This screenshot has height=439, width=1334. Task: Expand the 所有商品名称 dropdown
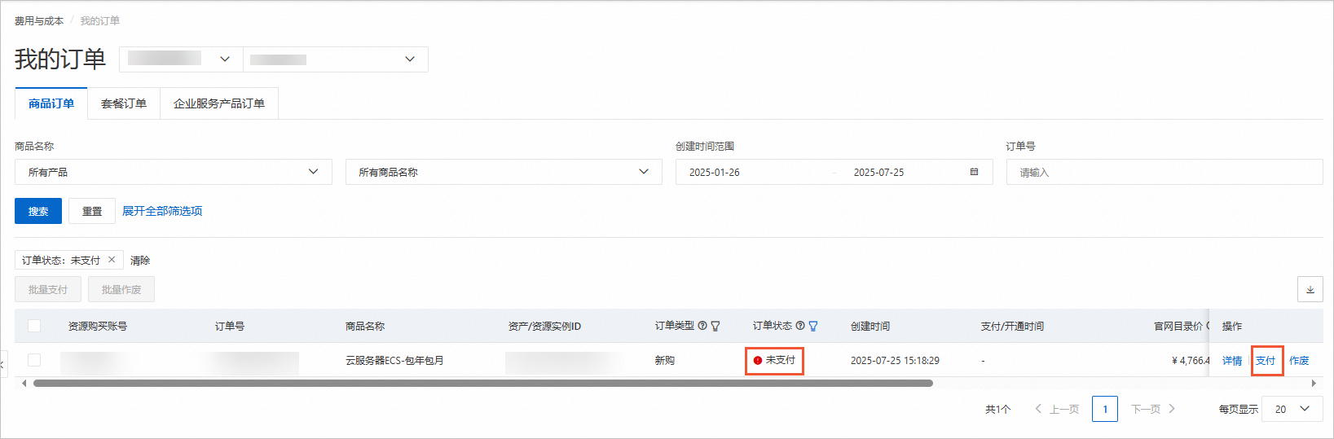[504, 172]
